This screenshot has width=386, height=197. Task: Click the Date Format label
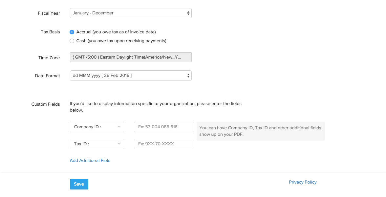point(48,76)
